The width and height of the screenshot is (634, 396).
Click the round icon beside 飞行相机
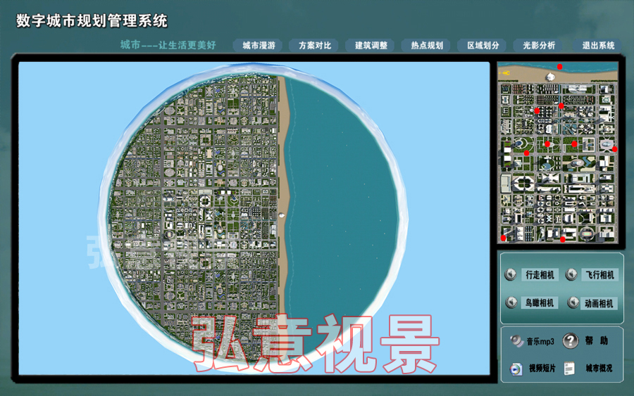point(571,275)
